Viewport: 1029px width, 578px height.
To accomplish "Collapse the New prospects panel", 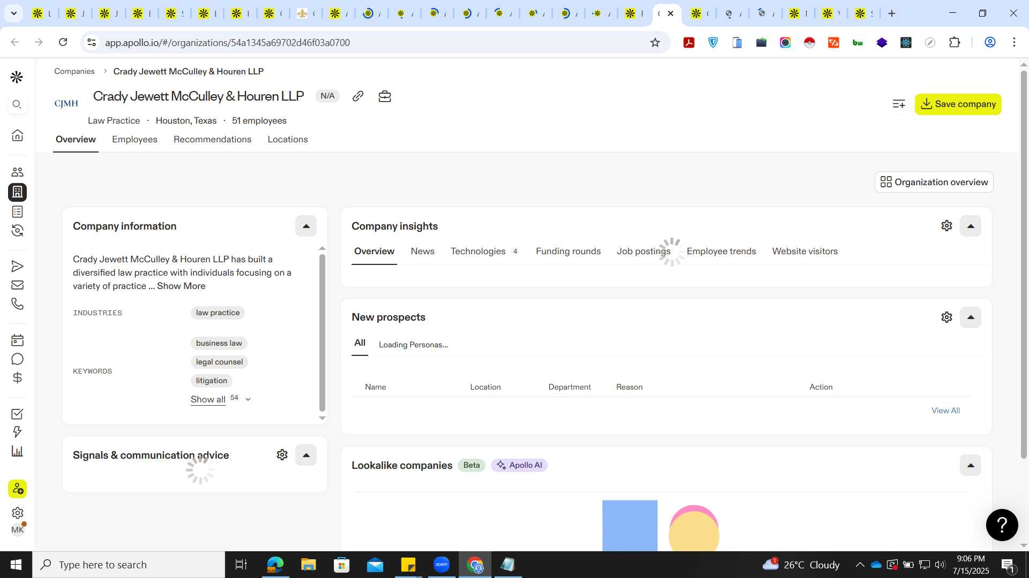I will 971,317.
